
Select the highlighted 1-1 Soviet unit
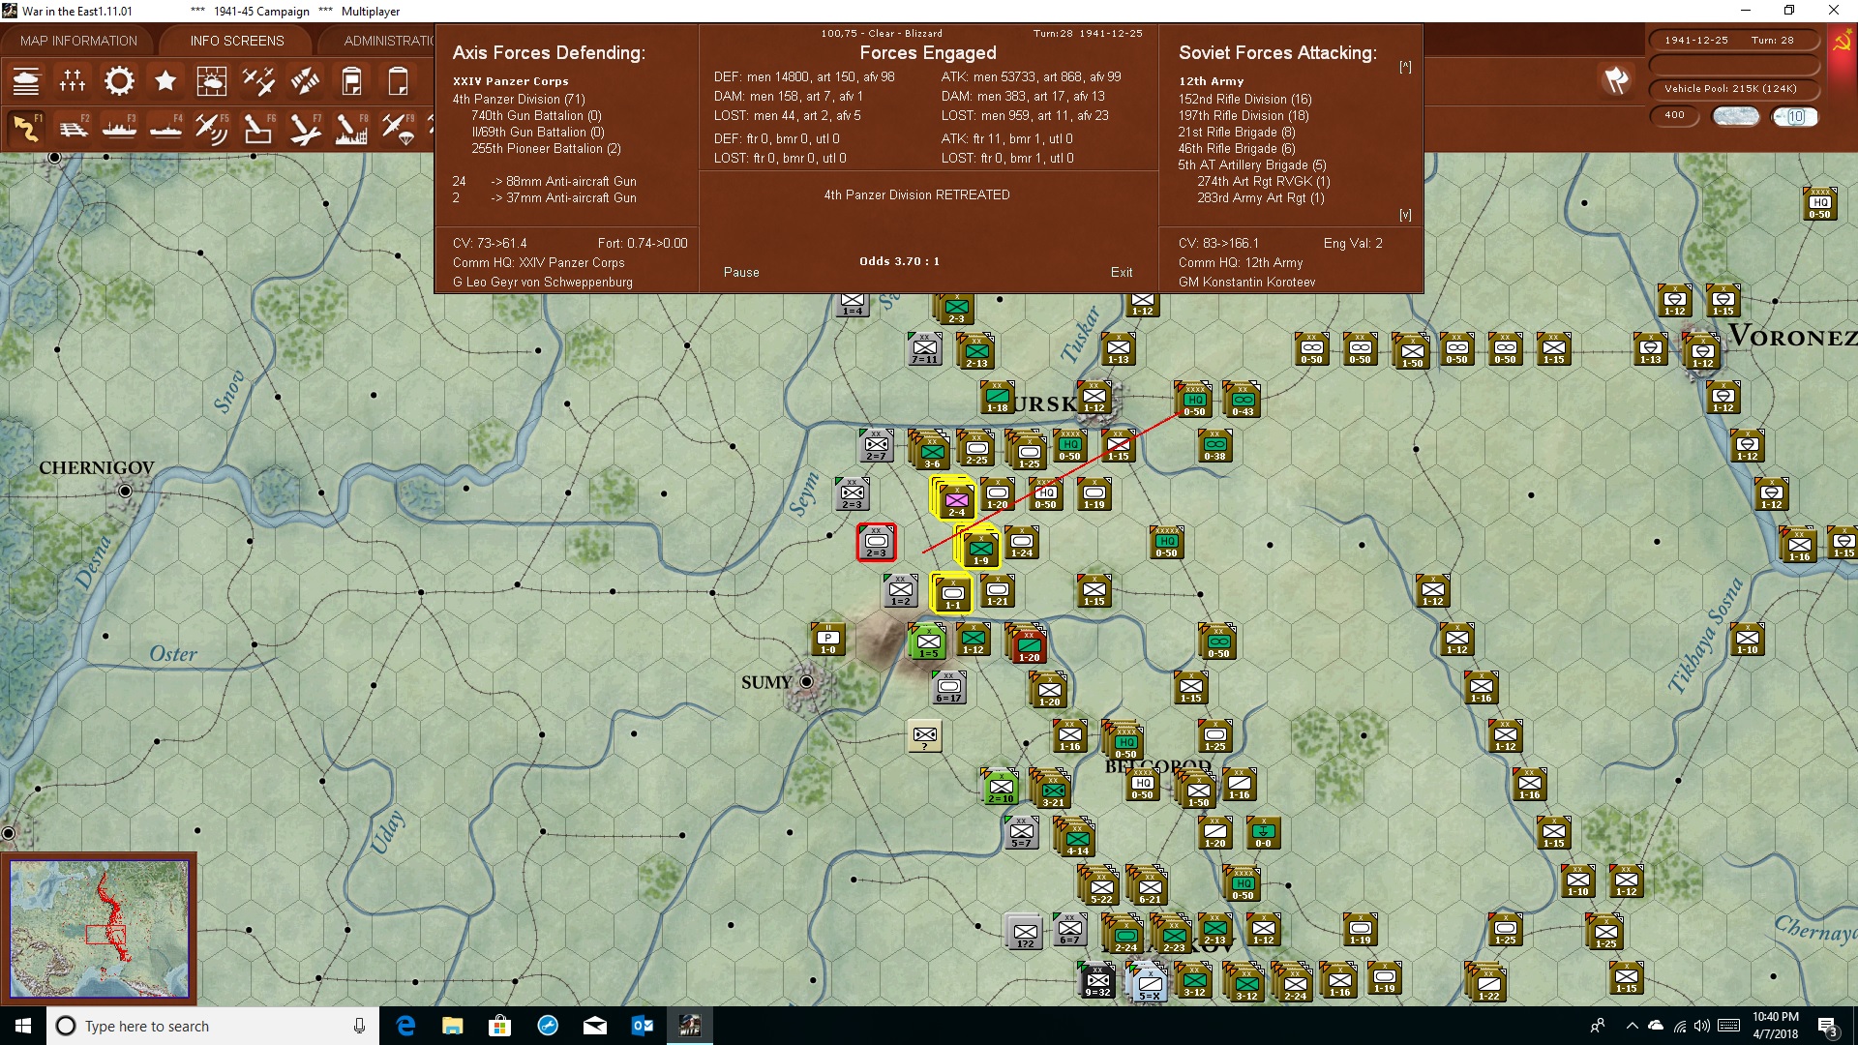tap(952, 594)
